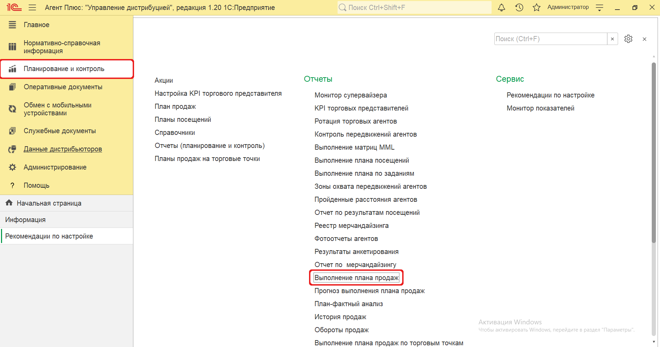Open service settings lines dropdown in title bar
This screenshot has height=347, width=660.
coord(599,8)
